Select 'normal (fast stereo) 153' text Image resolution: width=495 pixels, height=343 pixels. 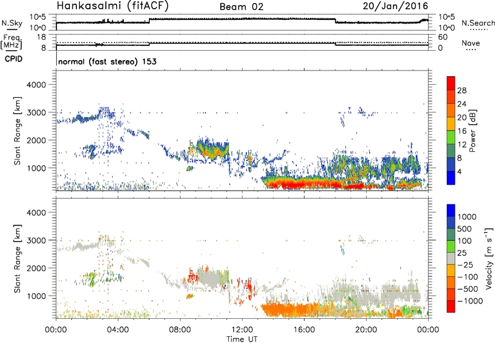(x=107, y=61)
